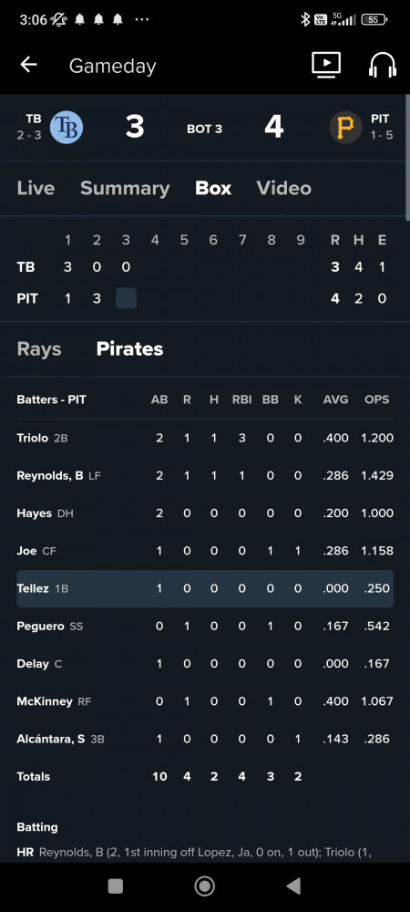
Task: Toggle box score to Pirates
Action: 129,349
